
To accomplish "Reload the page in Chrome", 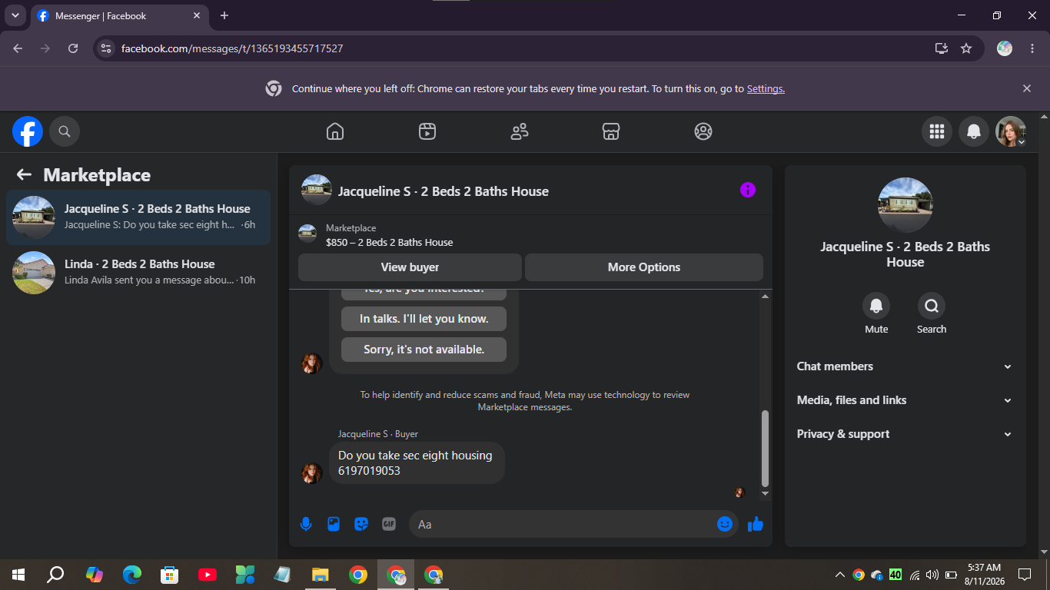I will pos(73,48).
